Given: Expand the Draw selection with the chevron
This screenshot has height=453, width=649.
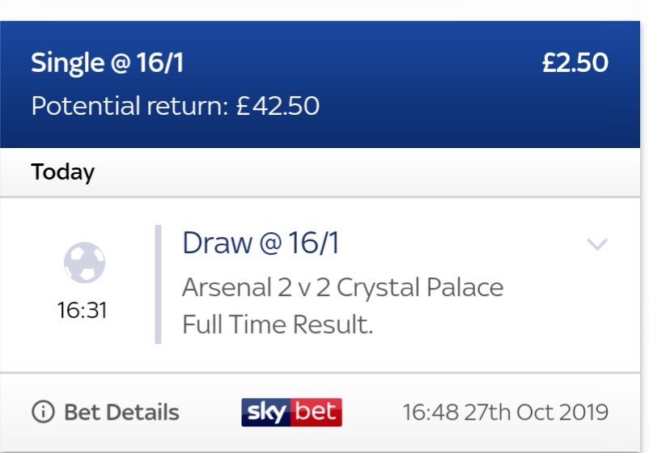Looking at the screenshot, I should pos(597,243).
